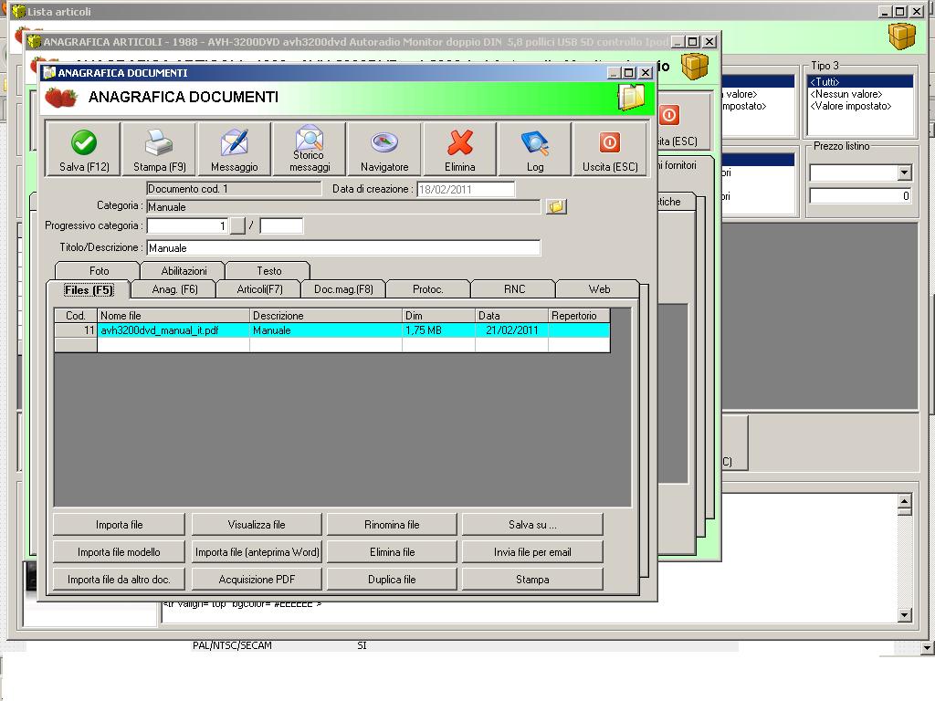Click the Visualizza file button
This screenshot has height=701, width=935.
pyautogui.click(x=257, y=525)
